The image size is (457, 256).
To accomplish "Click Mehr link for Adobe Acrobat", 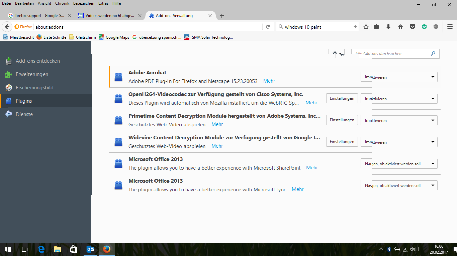I will [269, 81].
